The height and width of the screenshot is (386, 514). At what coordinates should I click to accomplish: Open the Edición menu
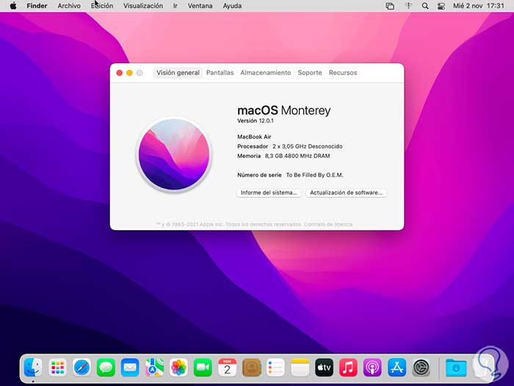click(x=102, y=6)
